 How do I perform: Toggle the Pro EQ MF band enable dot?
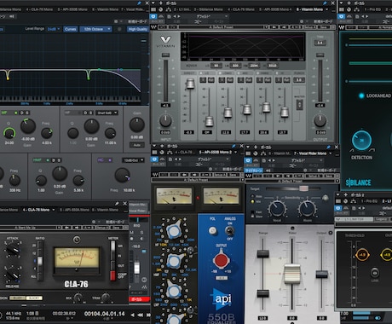coord(16,113)
